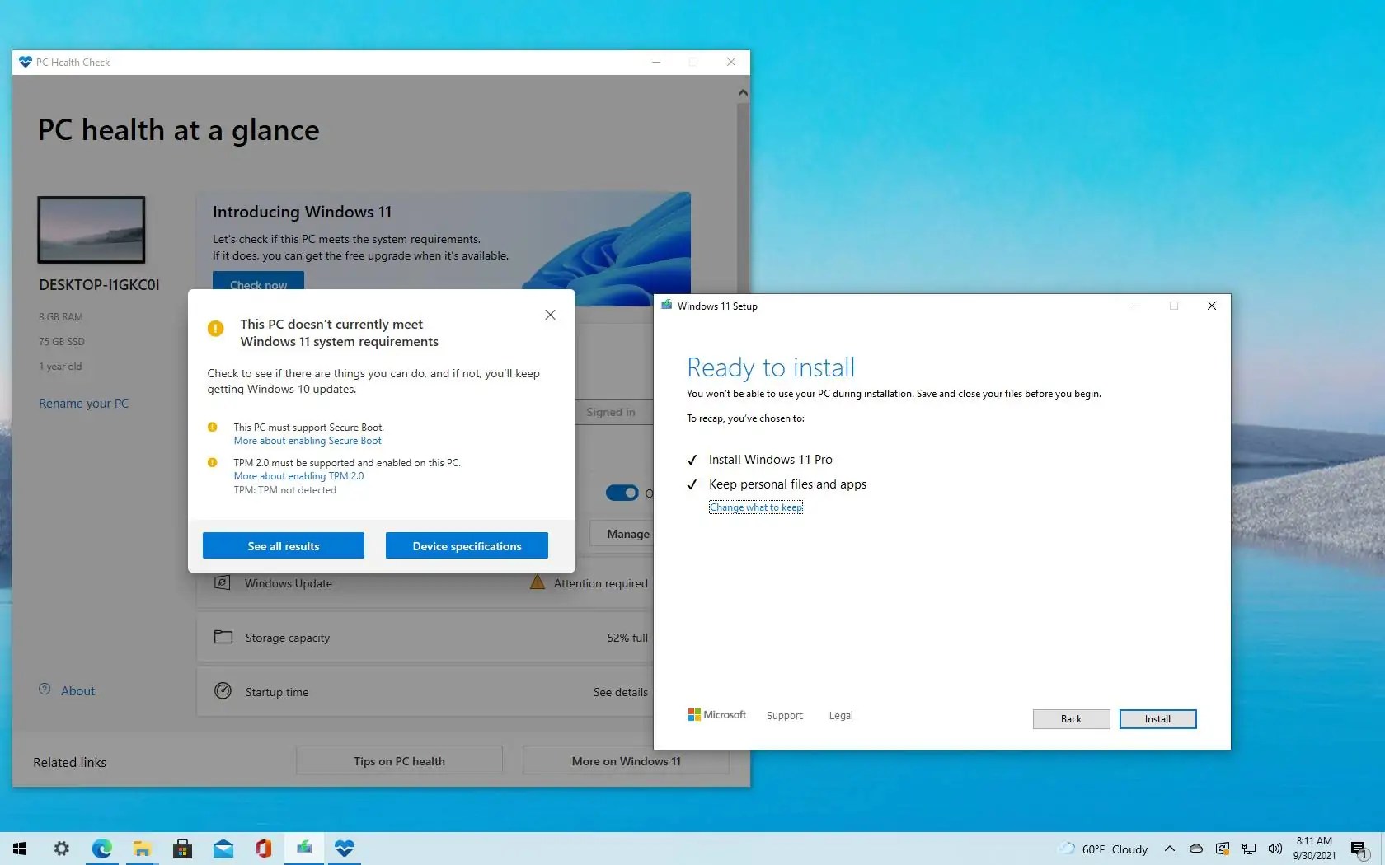Viewport: 1385px width, 865px height.
Task: Open the Change what to keep link
Action: coord(755,507)
